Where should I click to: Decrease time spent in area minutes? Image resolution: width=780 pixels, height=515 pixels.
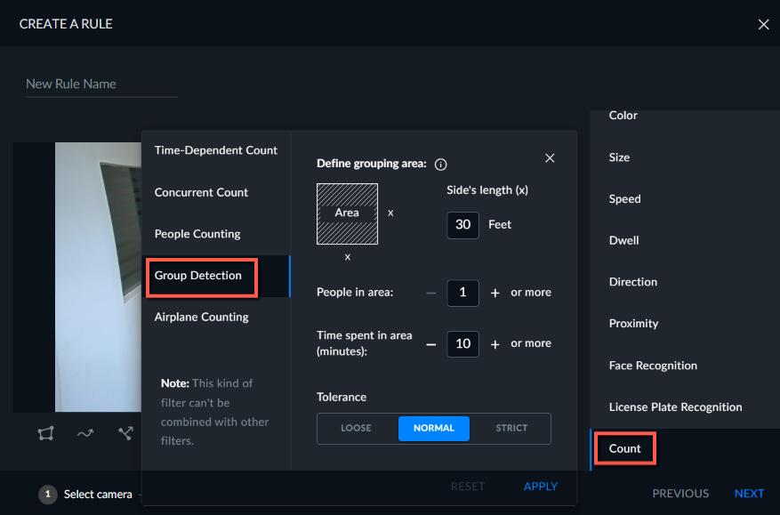point(431,344)
